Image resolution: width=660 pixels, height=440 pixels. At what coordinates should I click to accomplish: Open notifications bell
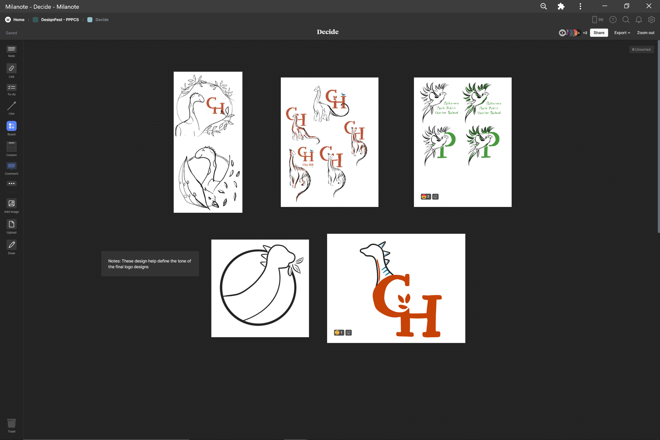(x=639, y=20)
